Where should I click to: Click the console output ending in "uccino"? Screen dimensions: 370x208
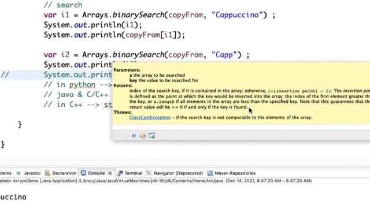(x=13, y=197)
